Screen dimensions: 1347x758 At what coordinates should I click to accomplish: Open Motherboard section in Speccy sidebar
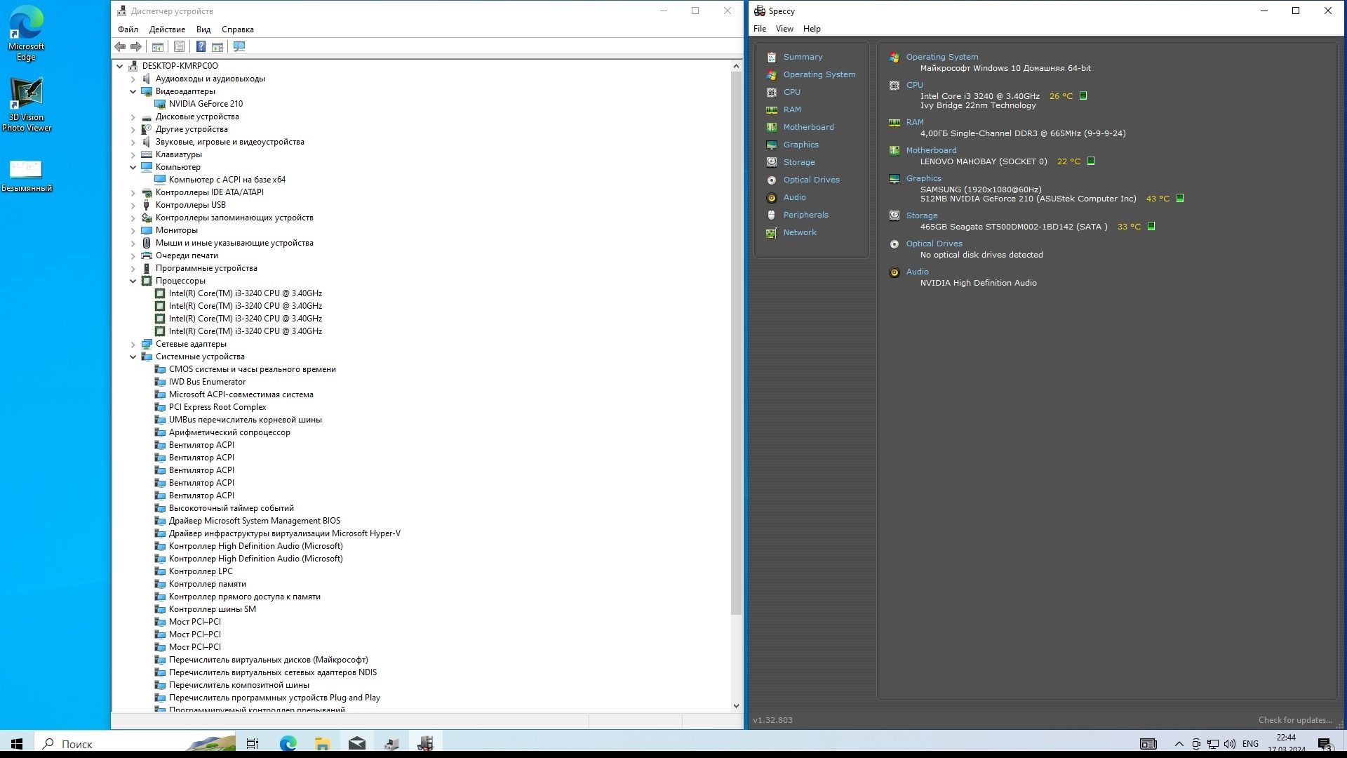pos(808,127)
